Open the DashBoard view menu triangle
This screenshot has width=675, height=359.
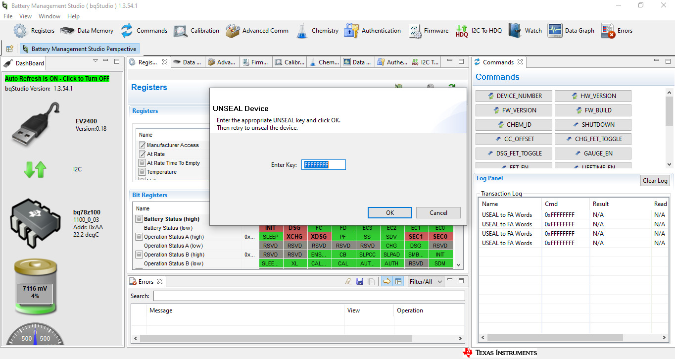click(96, 61)
